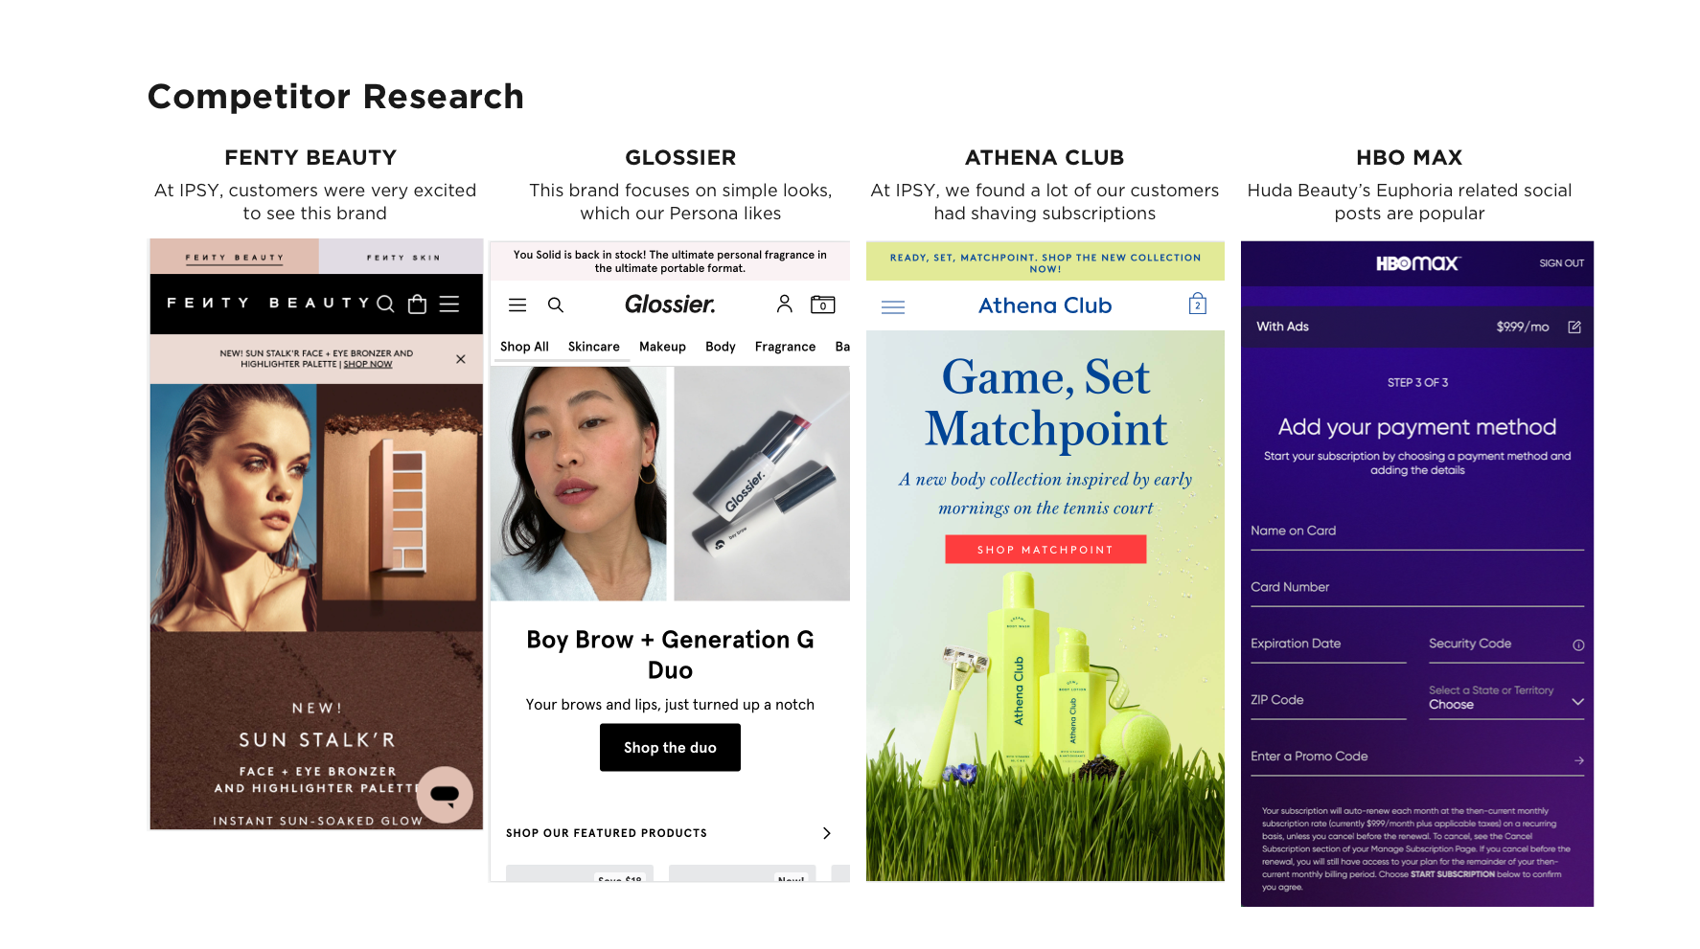
Task: Click the Shop Matchpoint button
Action: point(1045,550)
